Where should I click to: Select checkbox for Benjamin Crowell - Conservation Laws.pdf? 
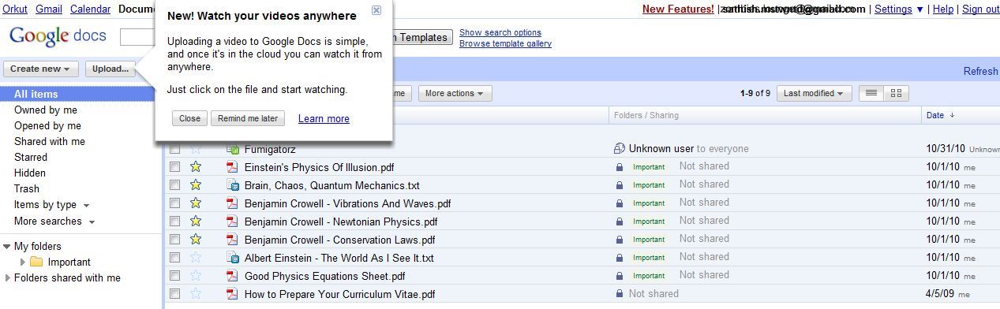pyautogui.click(x=174, y=239)
